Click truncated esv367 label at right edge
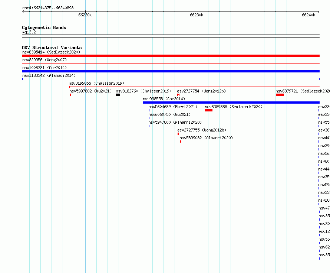The width and height of the screenshot is (330, 273). point(324,130)
